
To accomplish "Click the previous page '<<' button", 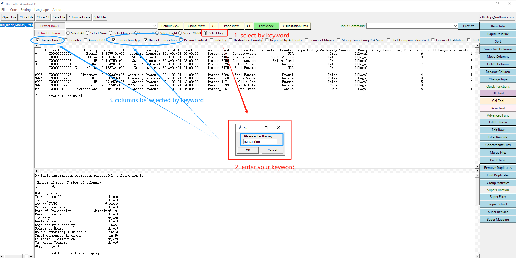I will (x=214, y=26).
